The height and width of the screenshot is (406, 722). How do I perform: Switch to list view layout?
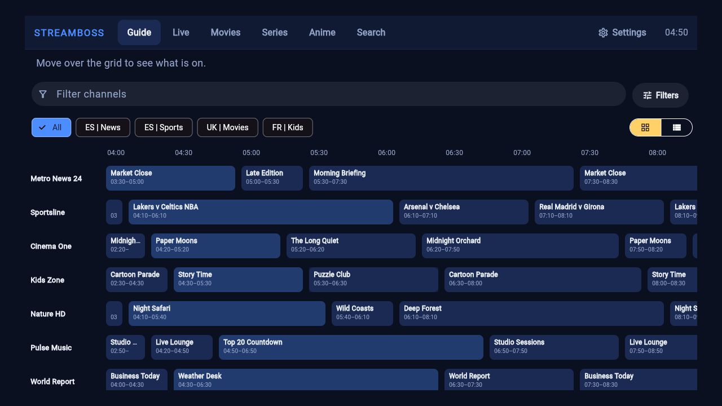[676, 127]
